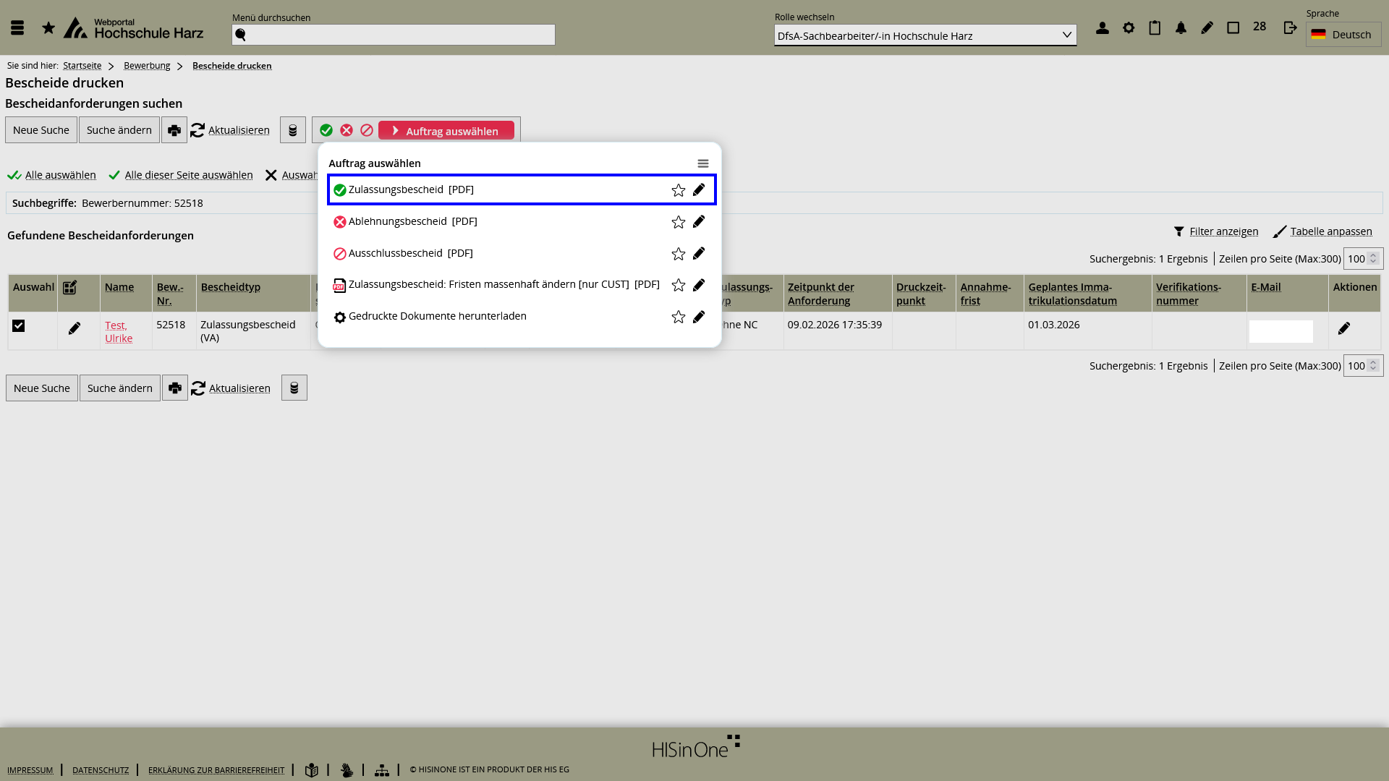1389x781 pixels.
Task: Click the Neue Suche button at top
Action: pos(41,130)
